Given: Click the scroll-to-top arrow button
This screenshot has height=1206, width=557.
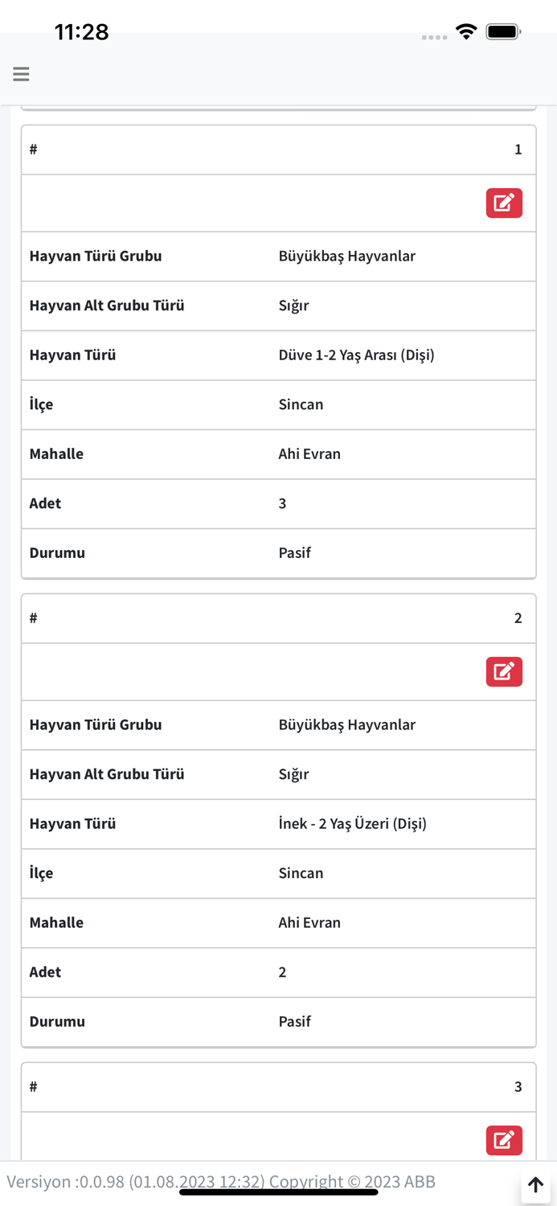Looking at the screenshot, I should point(535,1185).
